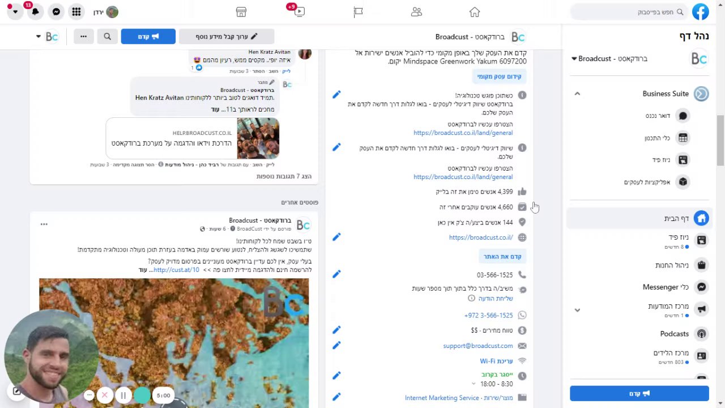Edit the opening hours with pencil icon

(x=336, y=375)
